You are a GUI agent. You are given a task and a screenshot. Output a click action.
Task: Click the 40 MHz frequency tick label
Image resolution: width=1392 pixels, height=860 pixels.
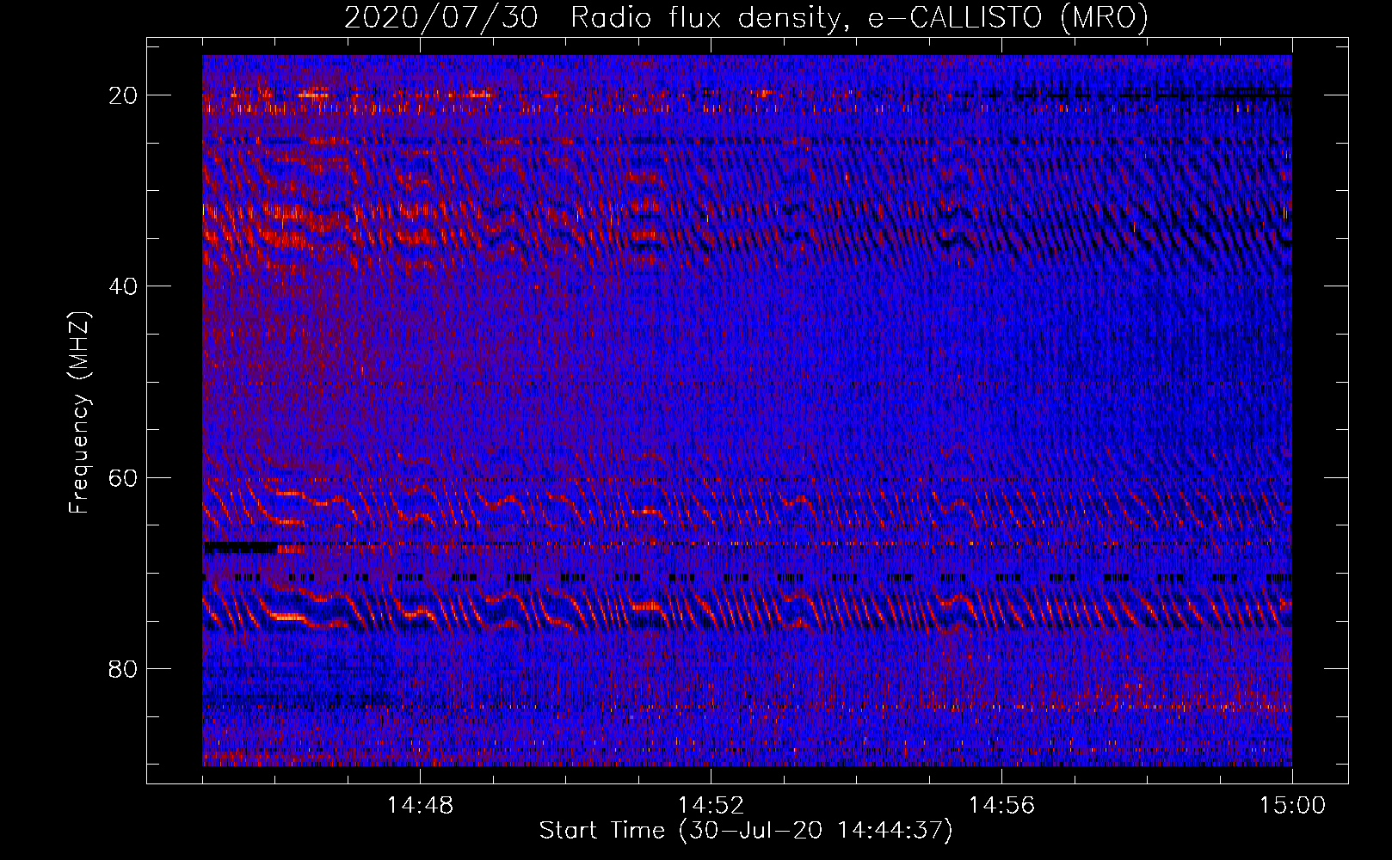[124, 286]
